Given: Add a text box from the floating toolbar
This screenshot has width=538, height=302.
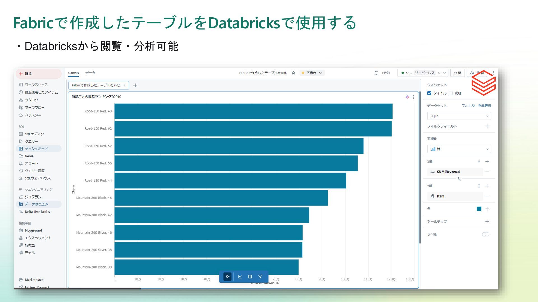Looking at the screenshot, I should [x=250, y=277].
